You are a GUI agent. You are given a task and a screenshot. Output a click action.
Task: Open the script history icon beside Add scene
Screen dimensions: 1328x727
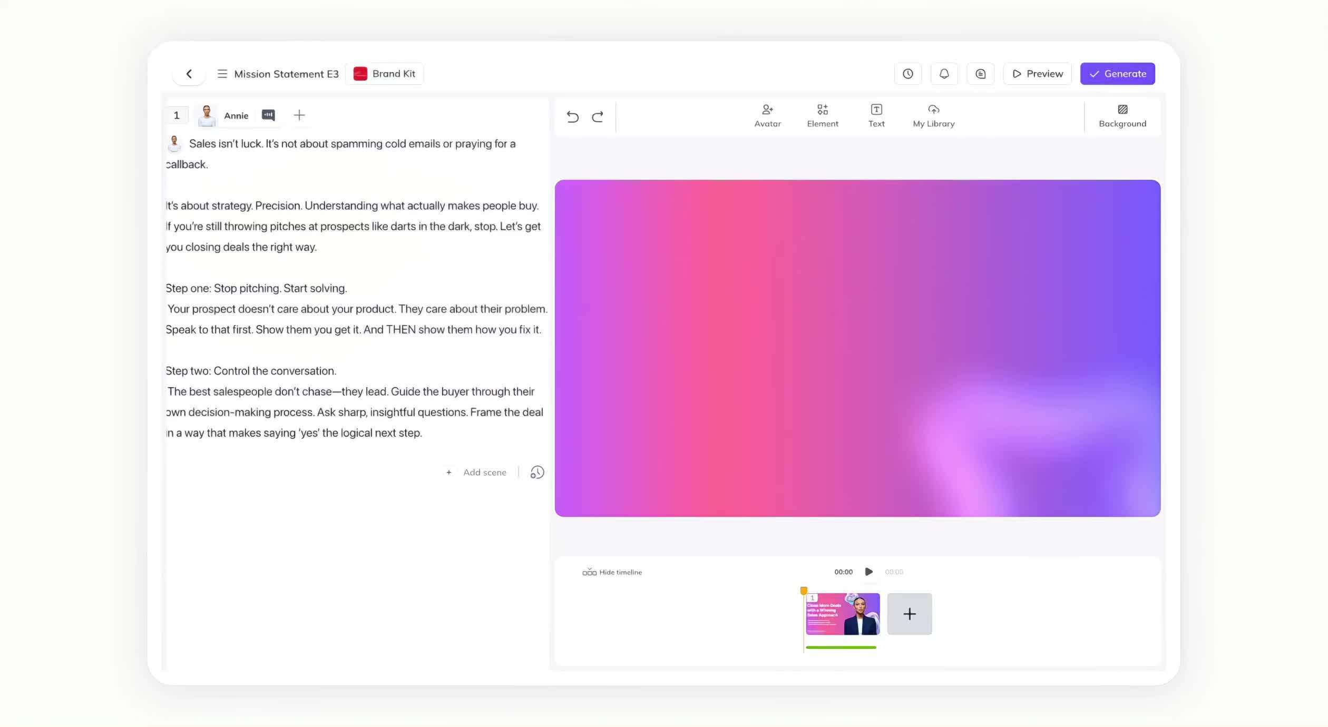(537, 472)
